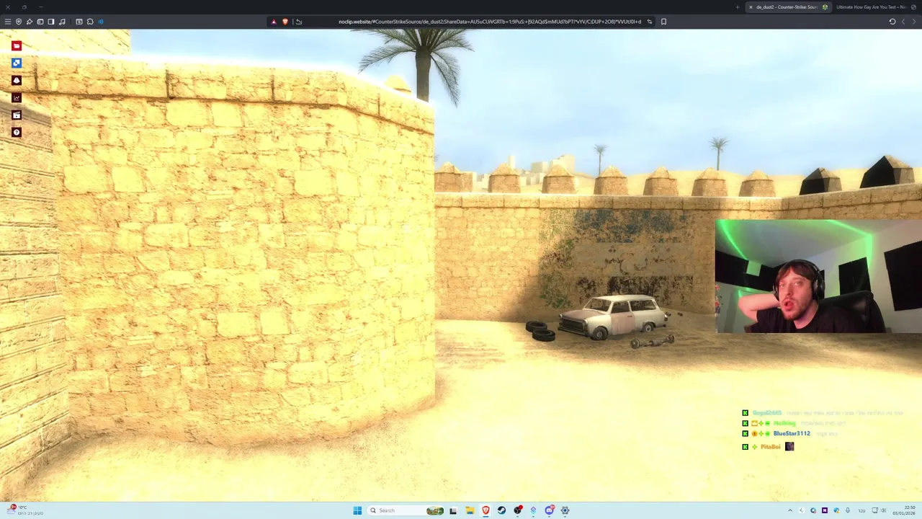The height and width of the screenshot is (519, 922).
Task: Click the blue media sound indicator icon
Action: (101, 22)
